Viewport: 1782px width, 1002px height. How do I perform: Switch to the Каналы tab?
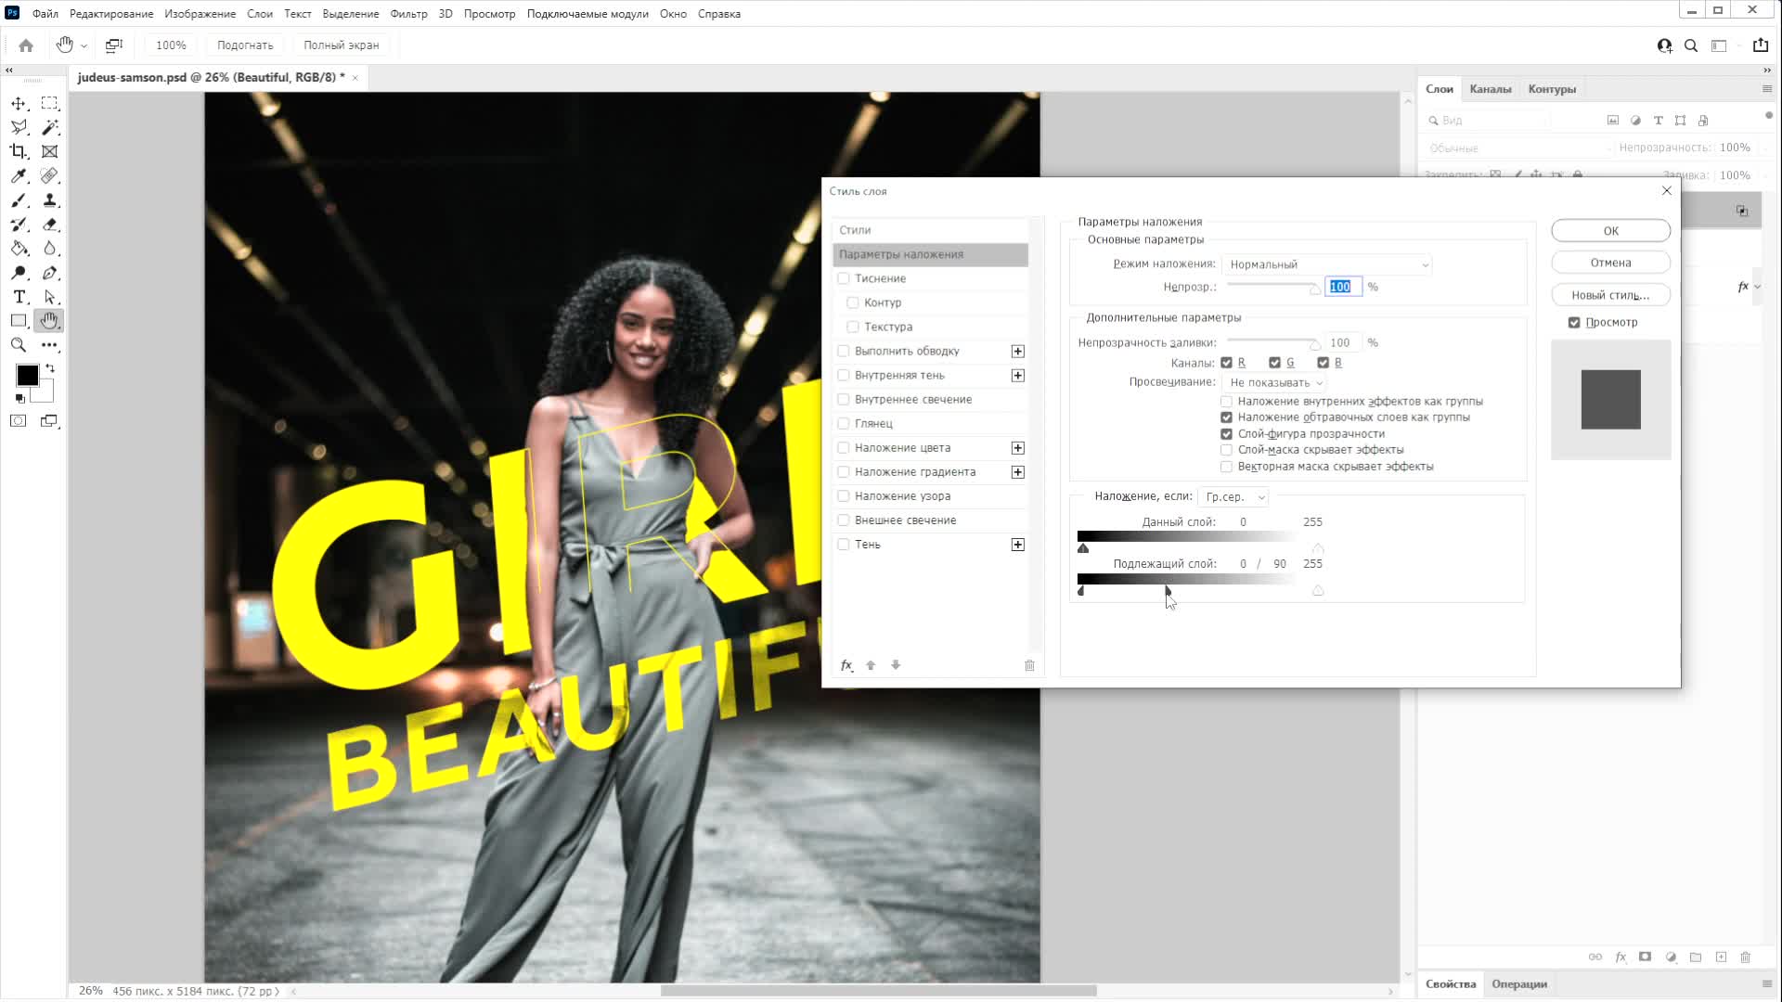[1490, 89]
